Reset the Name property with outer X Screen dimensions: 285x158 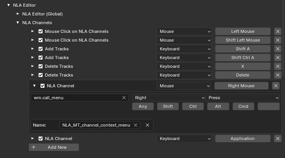pos(147,125)
